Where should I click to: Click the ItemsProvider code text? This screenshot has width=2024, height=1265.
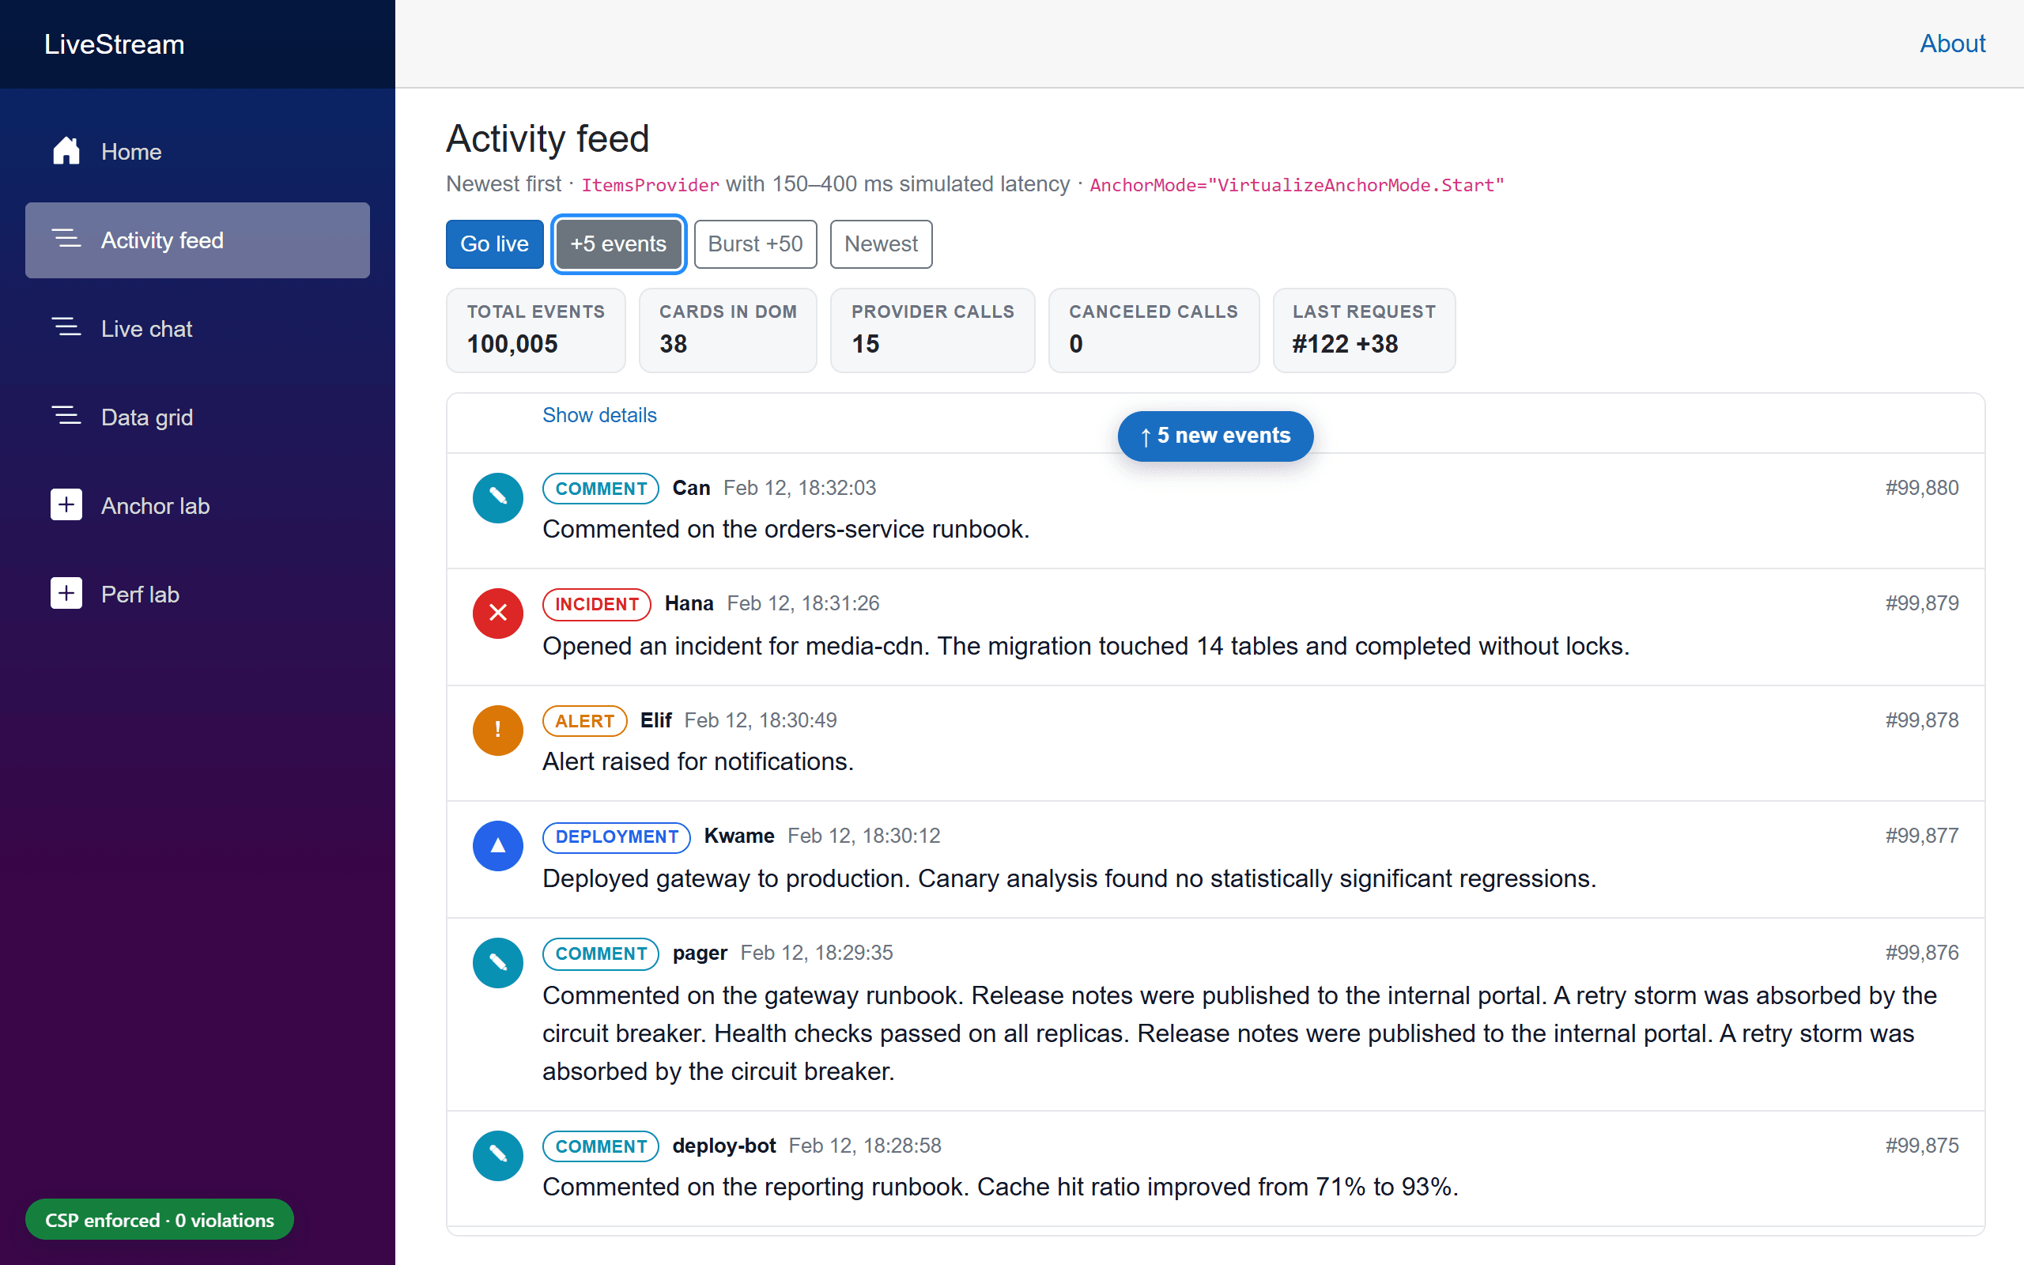(x=650, y=185)
